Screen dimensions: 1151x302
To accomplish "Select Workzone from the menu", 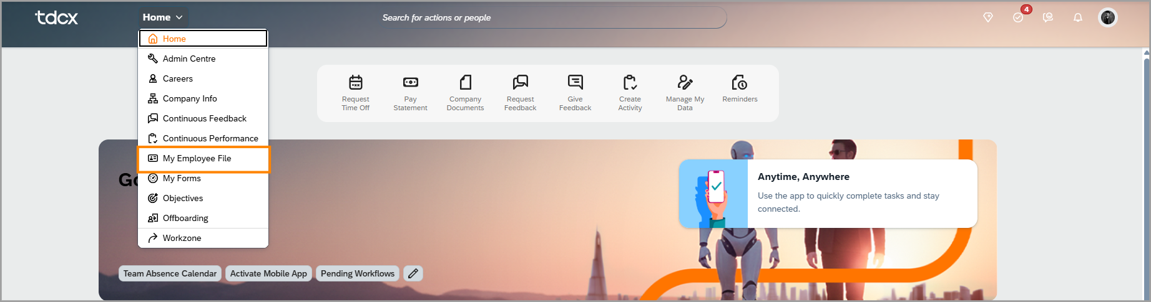I will [203, 238].
